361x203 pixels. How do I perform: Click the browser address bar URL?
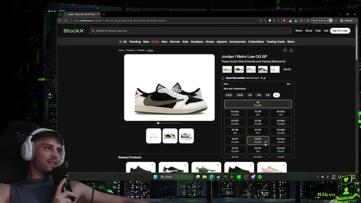pyautogui.click(x=120, y=21)
